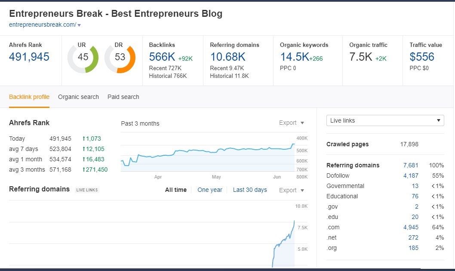Switch to the "One year" range

tap(210, 190)
